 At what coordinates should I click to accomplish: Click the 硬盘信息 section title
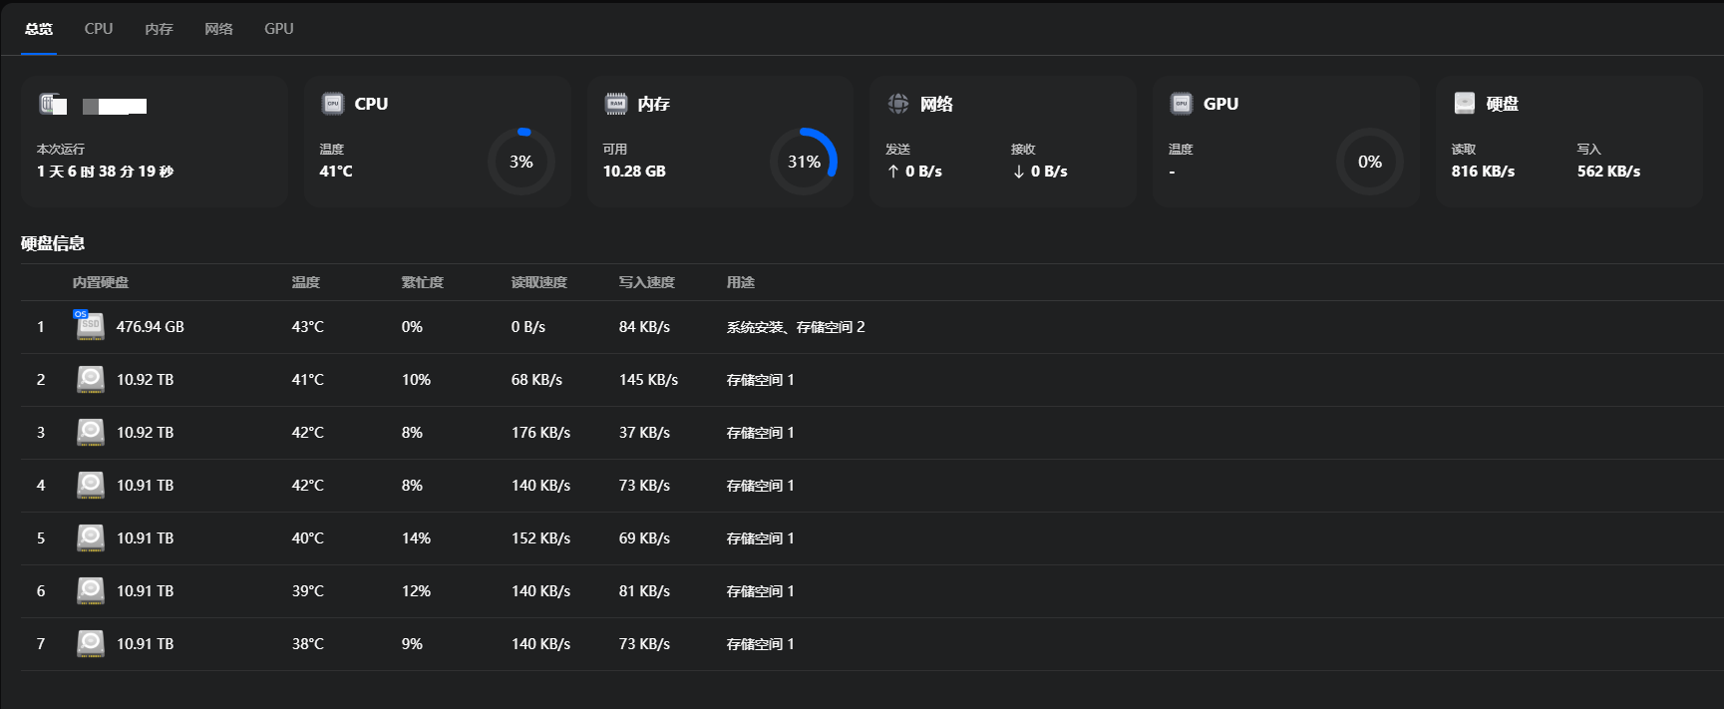pyautogui.click(x=53, y=243)
